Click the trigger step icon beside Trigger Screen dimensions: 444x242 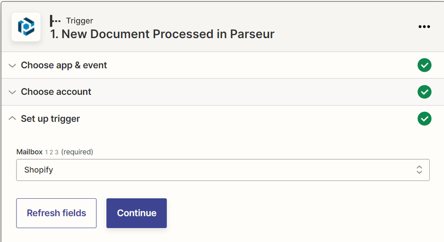point(55,21)
